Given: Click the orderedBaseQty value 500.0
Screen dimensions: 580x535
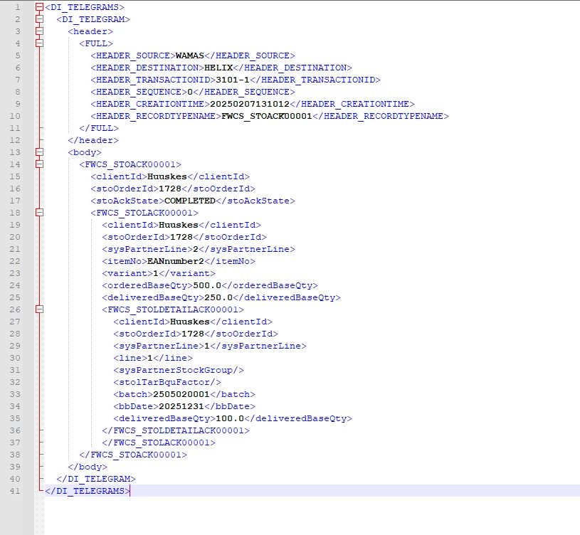Looking at the screenshot, I should [207, 285].
